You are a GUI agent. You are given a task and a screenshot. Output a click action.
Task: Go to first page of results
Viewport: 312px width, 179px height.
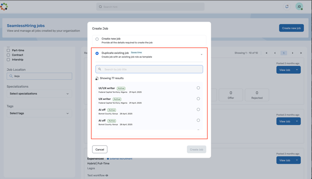coord(267,53)
